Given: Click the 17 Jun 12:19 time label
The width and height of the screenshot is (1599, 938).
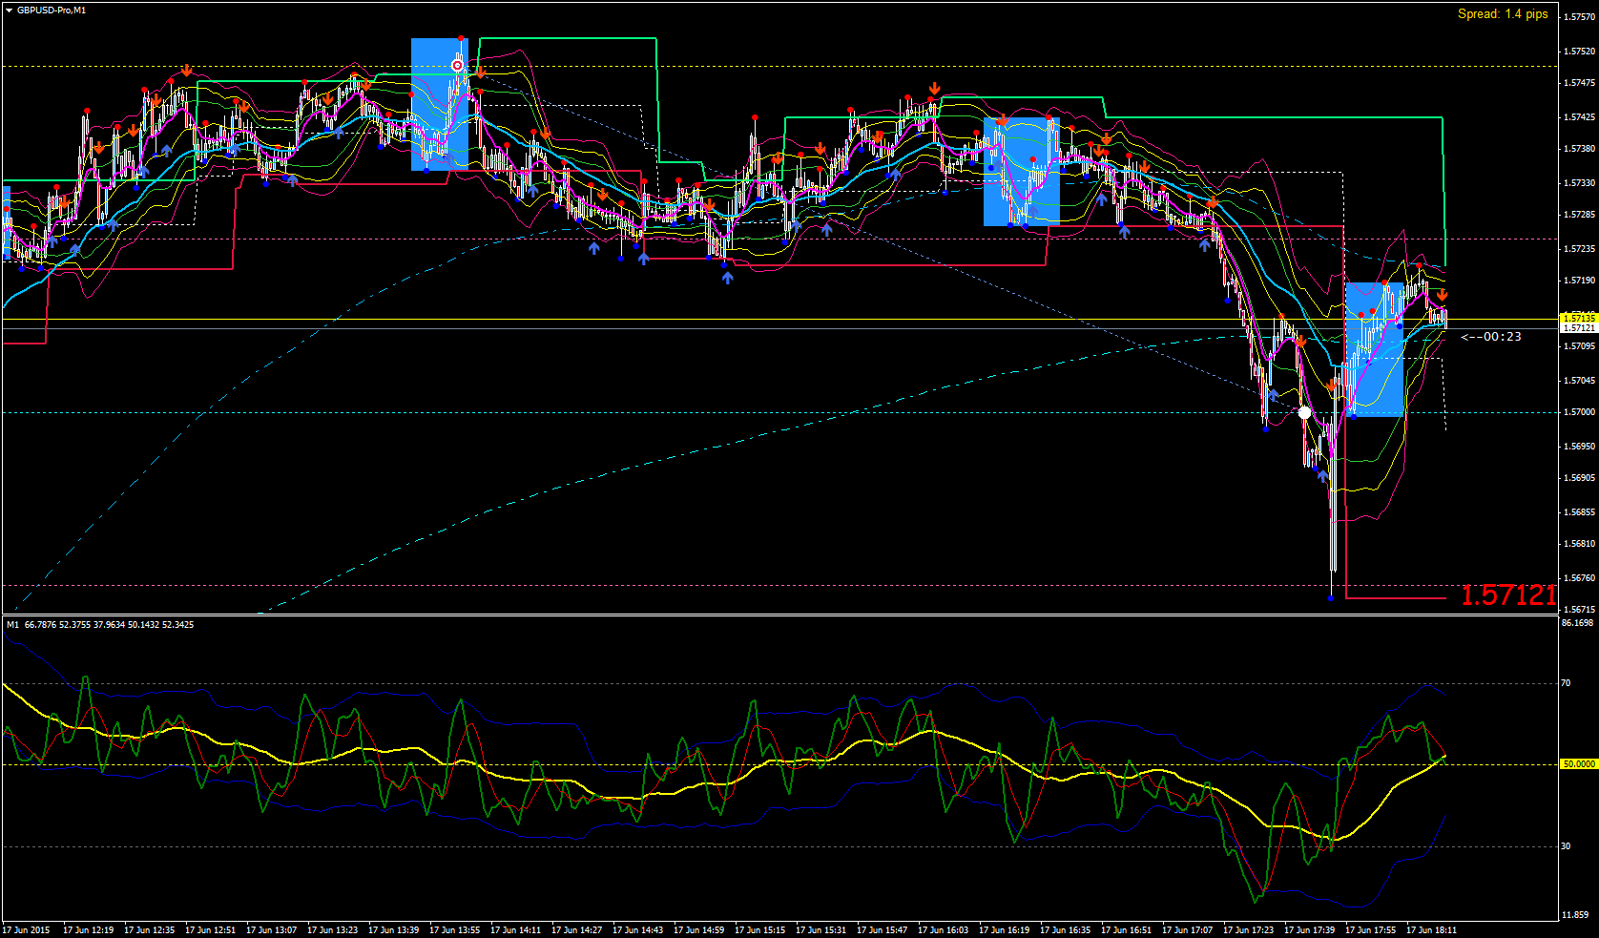Looking at the screenshot, I should (89, 929).
